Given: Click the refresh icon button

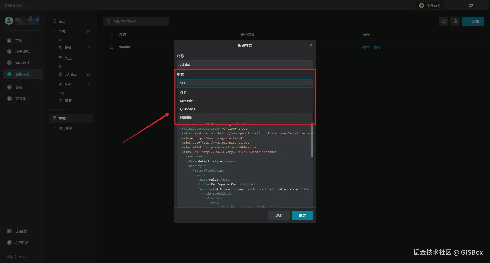Looking at the screenshot, I should [444, 21].
